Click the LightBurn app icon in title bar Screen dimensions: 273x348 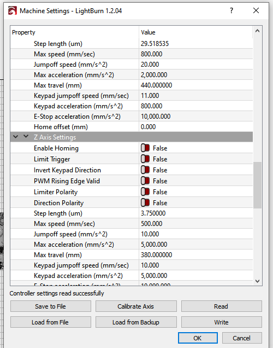pos(13,10)
